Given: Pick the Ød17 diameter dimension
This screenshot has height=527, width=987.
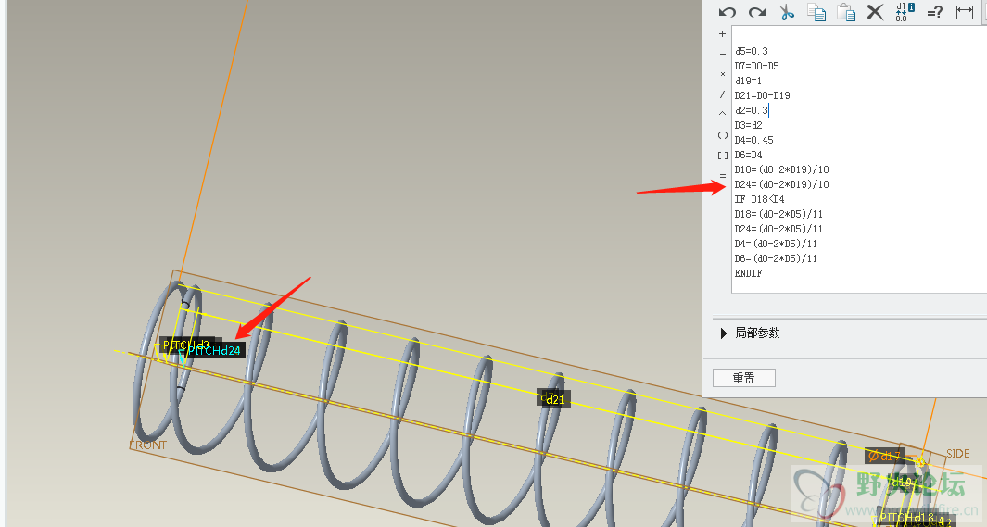Looking at the screenshot, I should click(x=884, y=456).
